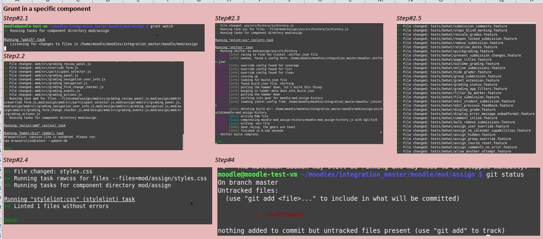Click "nothing added to commit but untracked files" line
The width and height of the screenshot is (543, 239).
(361, 230)
